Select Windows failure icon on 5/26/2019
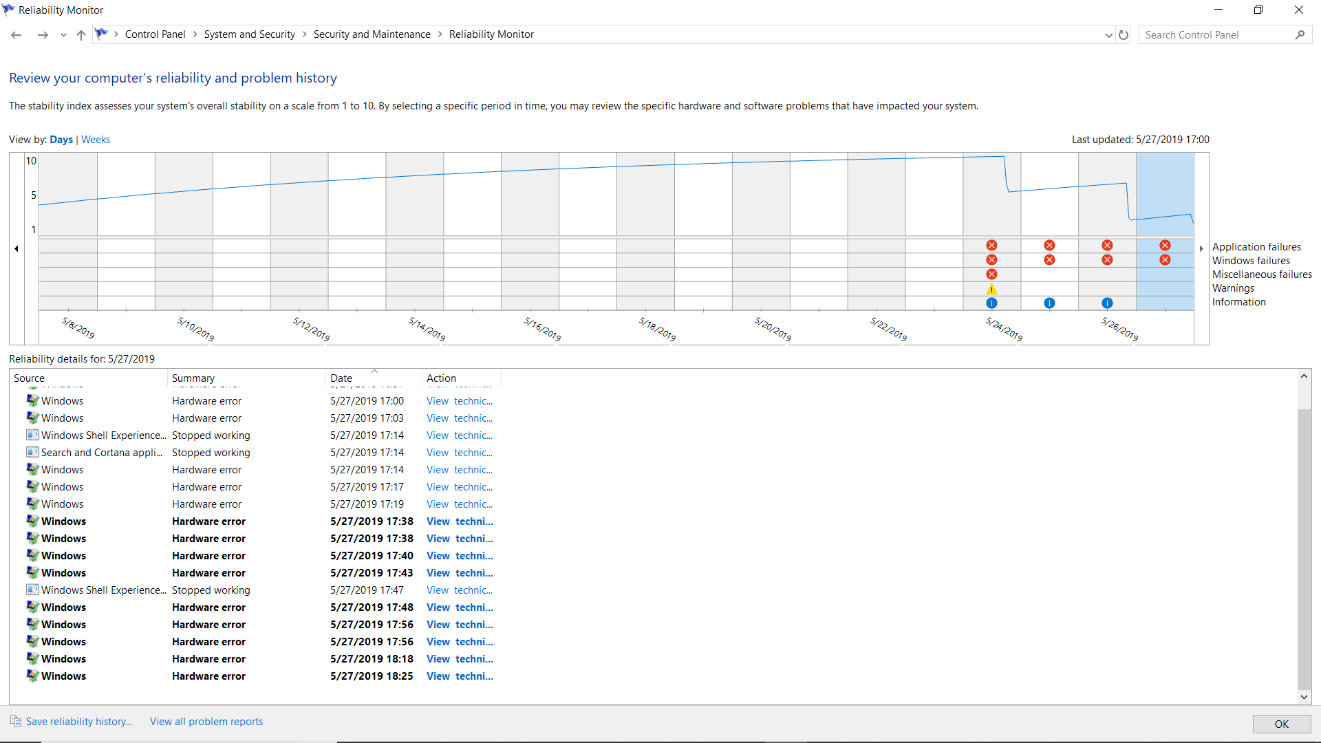Image resolution: width=1321 pixels, height=743 pixels. pyautogui.click(x=1107, y=260)
